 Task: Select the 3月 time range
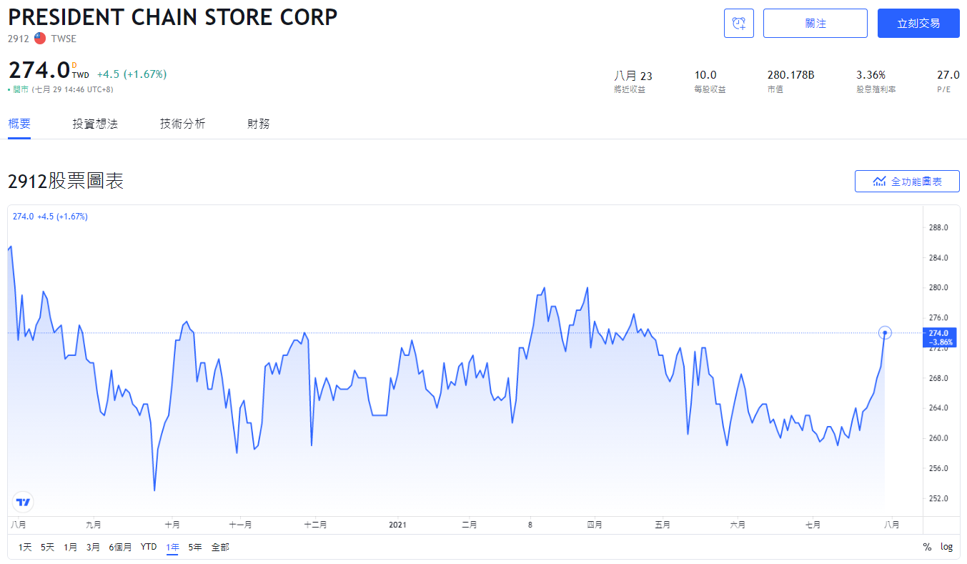pos(93,547)
